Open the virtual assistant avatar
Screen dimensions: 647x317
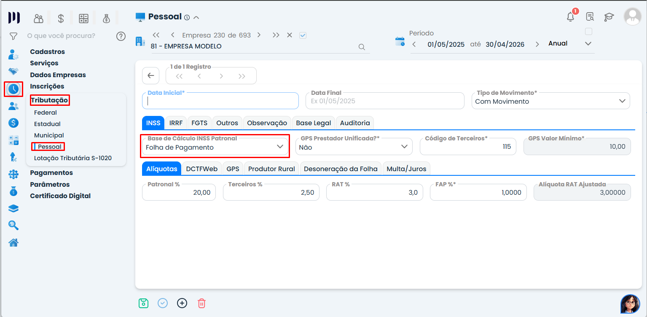[x=630, y=304]
